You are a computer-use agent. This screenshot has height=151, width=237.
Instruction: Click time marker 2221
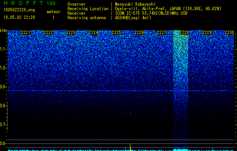tap(26, 32)
